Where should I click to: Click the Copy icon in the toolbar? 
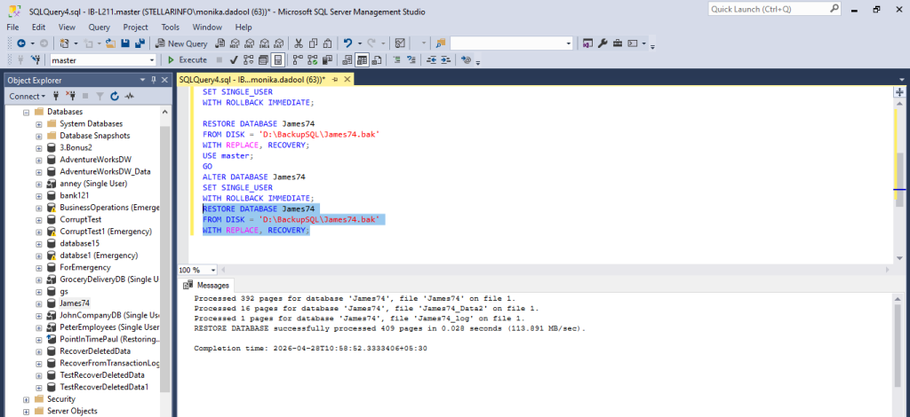(x=313, y=43)
